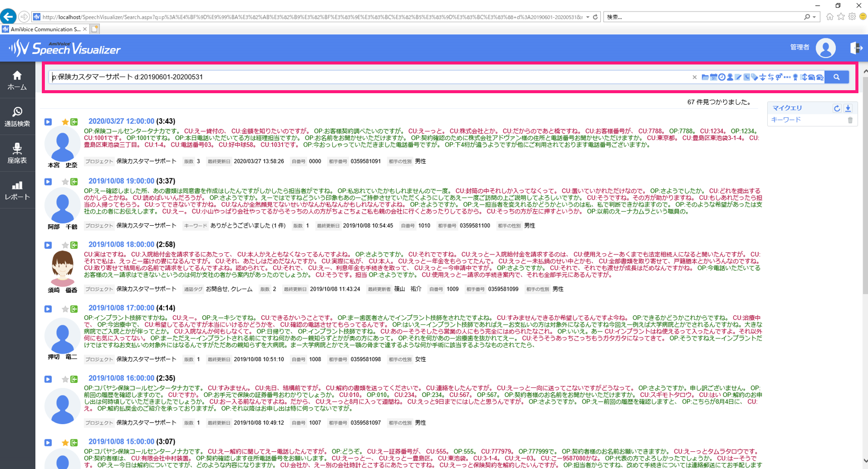
Task: Open the 管理者 user avatar menu
Action: tap(826, 48)
